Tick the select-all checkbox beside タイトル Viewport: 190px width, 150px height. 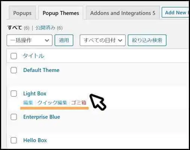(14, 56)
